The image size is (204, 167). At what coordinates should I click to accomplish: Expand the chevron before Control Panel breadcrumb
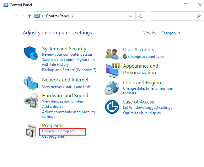[x=42, y=16]
